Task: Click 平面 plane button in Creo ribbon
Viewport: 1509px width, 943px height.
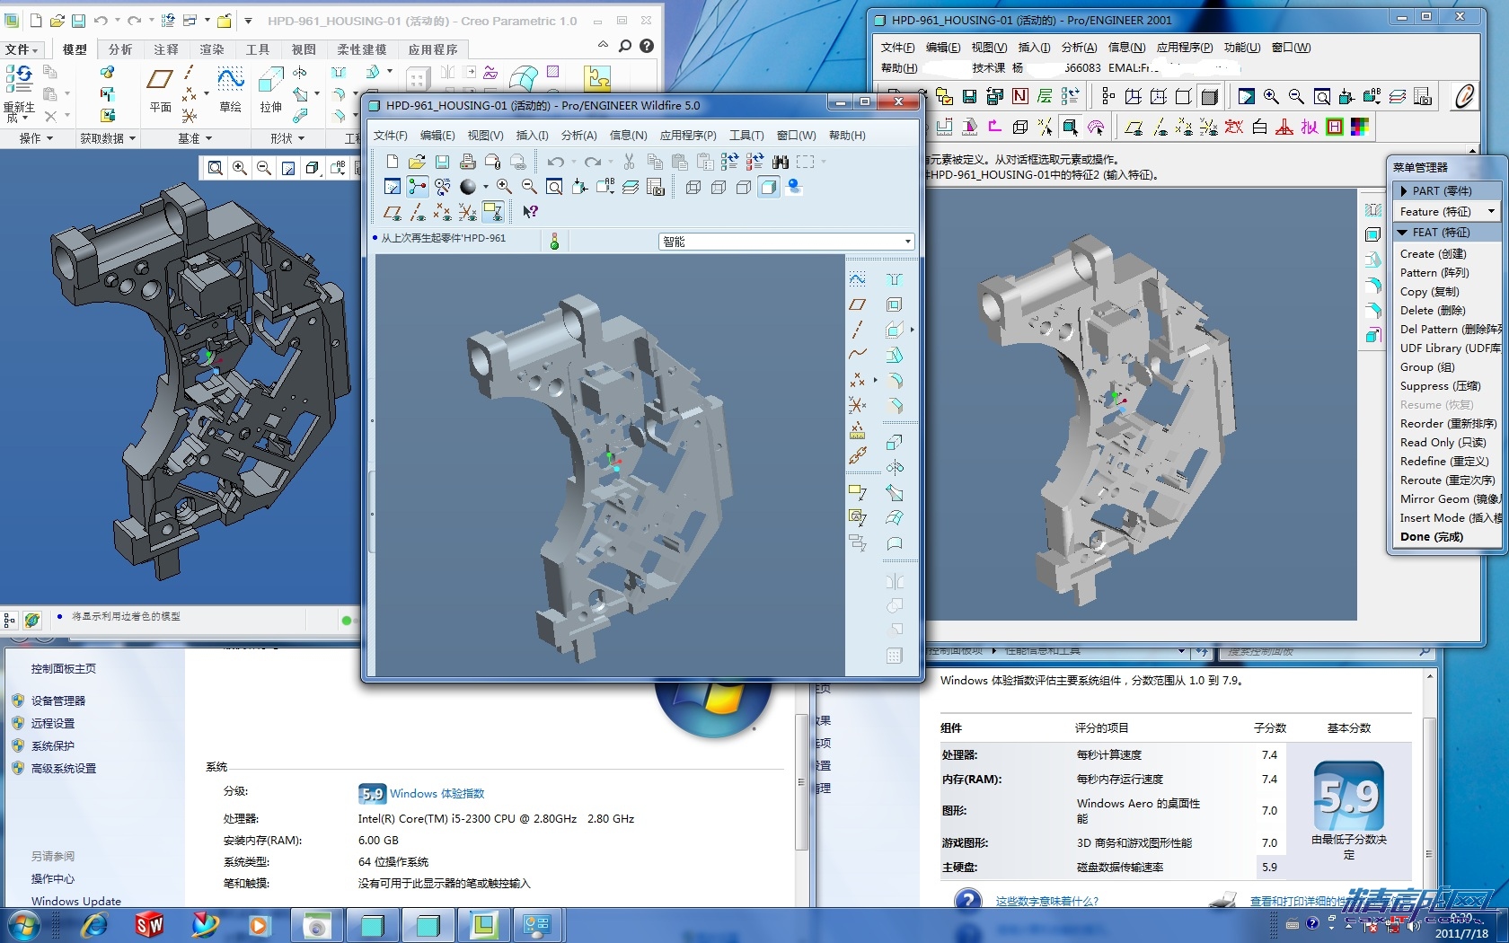Action: (x=160, y=90)
